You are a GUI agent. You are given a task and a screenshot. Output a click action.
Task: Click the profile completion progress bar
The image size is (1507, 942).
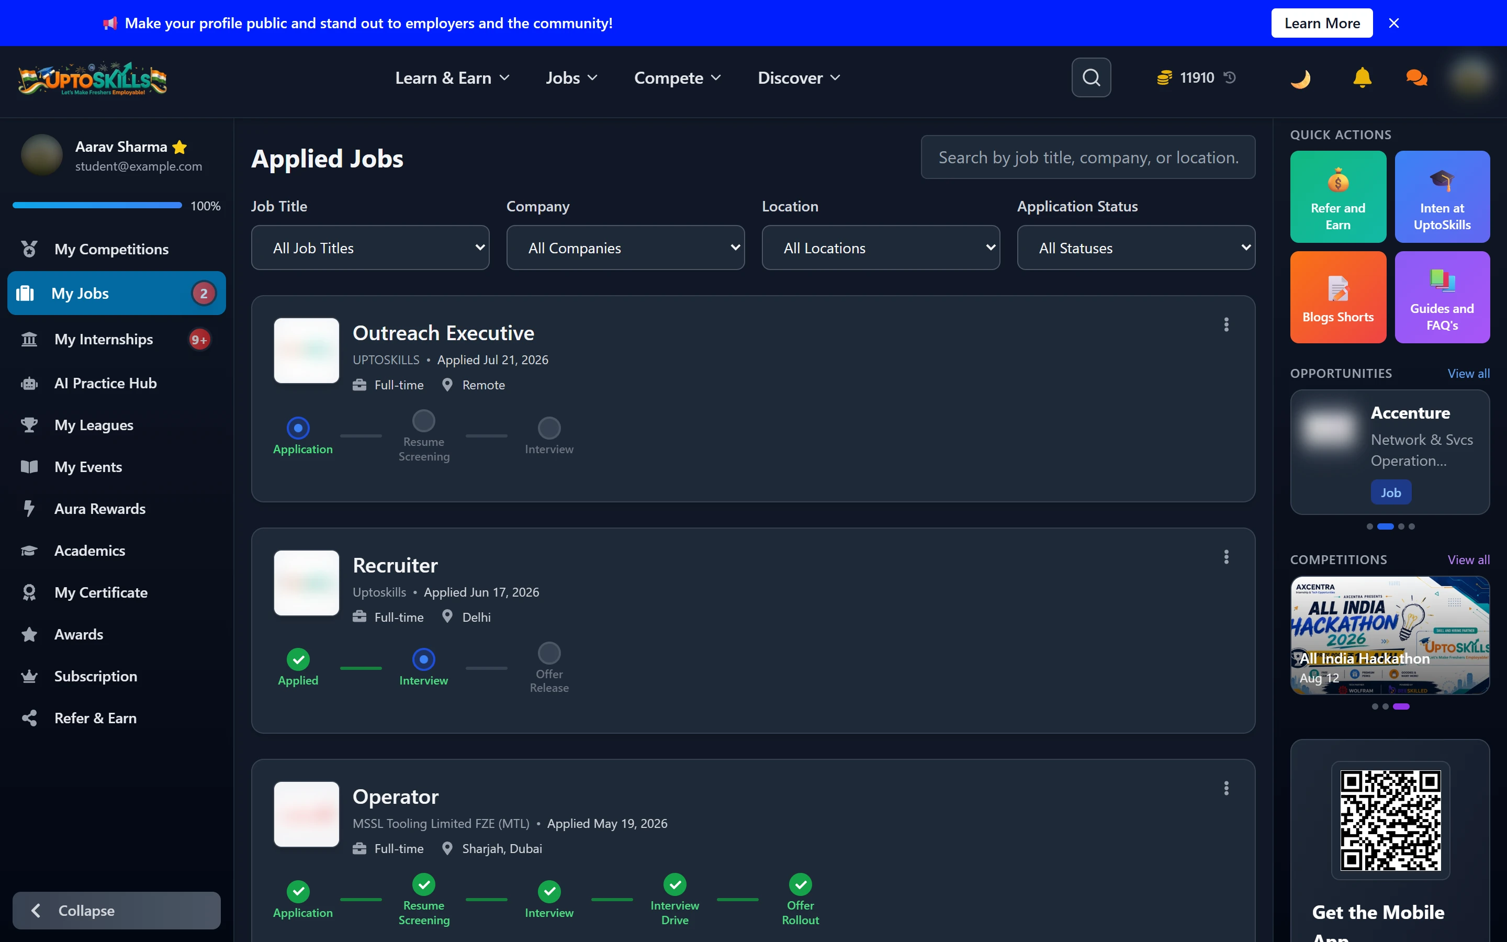97,205
